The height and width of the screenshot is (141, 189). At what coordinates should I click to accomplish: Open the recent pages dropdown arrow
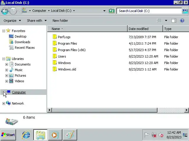(19, 11)
